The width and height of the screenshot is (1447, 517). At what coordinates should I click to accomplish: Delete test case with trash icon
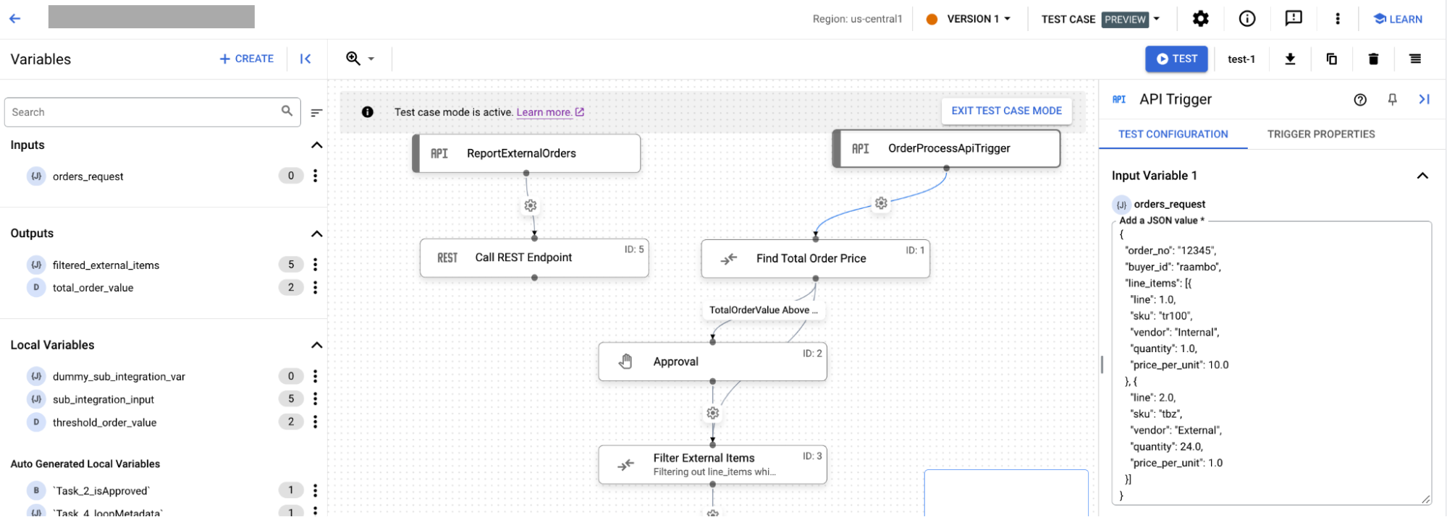(1373, 59)
